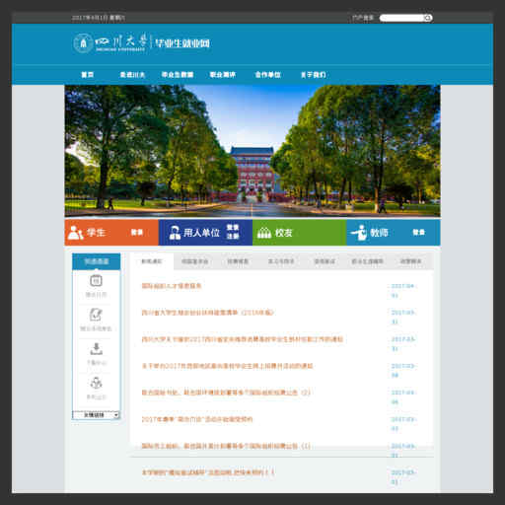Click the search magnifier icon
The width and height of the screenshot is (505, 505).
(427, 18)
